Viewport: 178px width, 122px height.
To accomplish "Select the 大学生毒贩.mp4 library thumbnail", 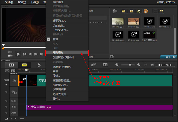I will [x=149, y=35].
